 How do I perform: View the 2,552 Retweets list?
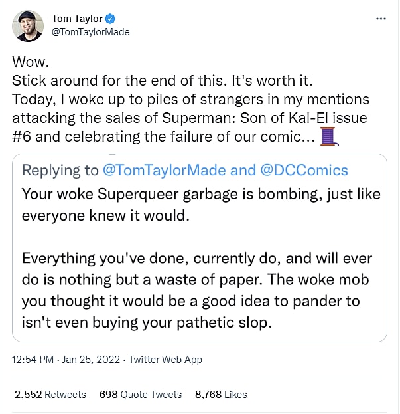tap(50, 395)
